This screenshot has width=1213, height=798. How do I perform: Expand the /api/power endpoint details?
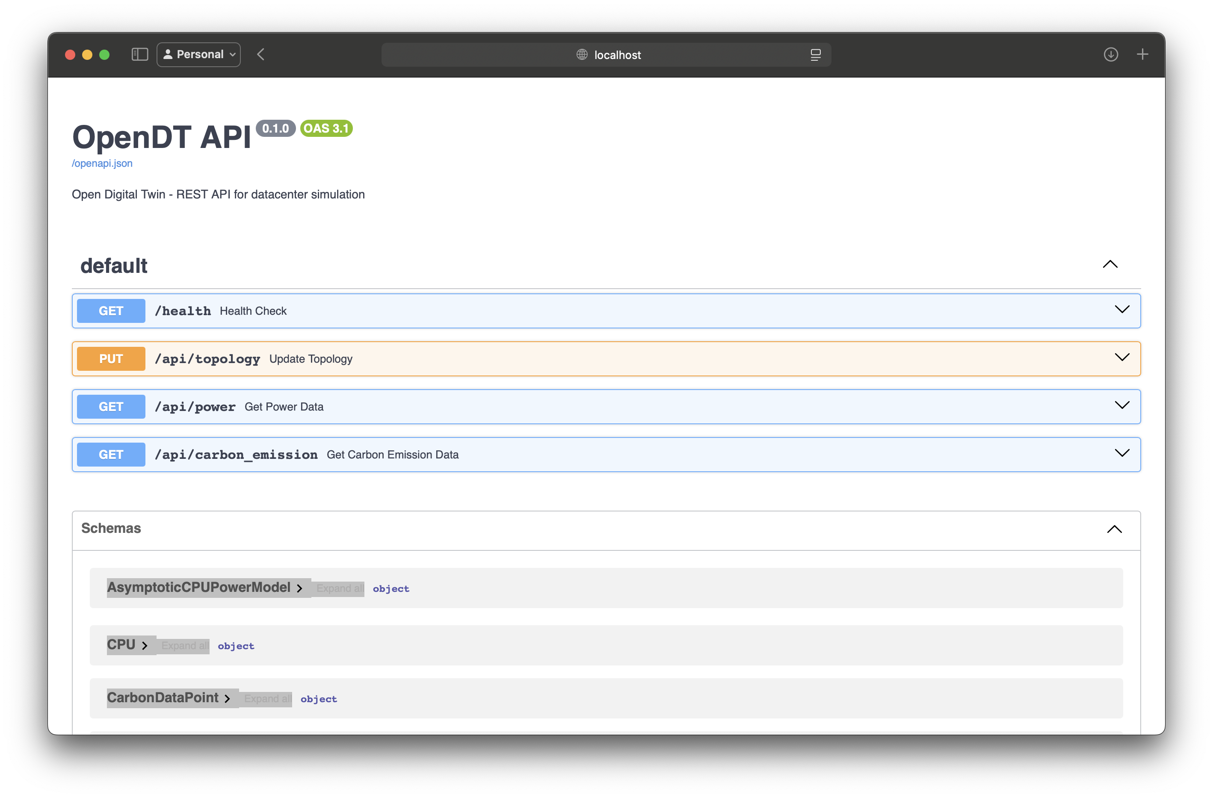click(1121, 405)
